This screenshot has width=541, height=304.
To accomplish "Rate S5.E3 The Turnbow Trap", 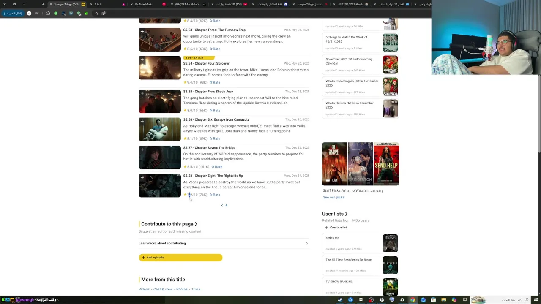I will click(215, 49).
